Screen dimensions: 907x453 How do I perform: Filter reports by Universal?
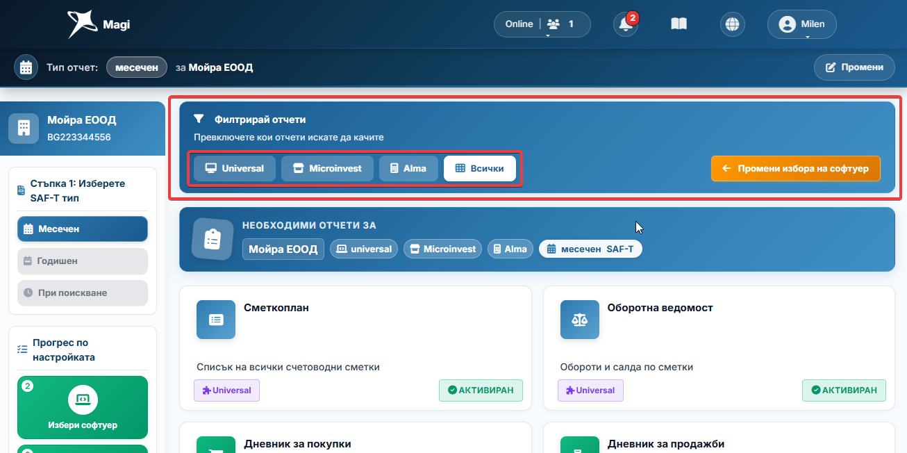(235, 168)
